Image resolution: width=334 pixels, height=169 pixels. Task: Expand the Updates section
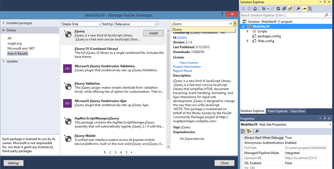click(x=3, y=61)
